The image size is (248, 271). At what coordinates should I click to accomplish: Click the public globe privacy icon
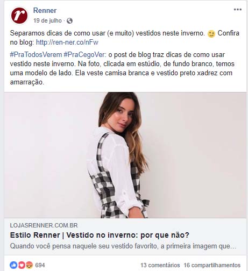coord(69,21)
